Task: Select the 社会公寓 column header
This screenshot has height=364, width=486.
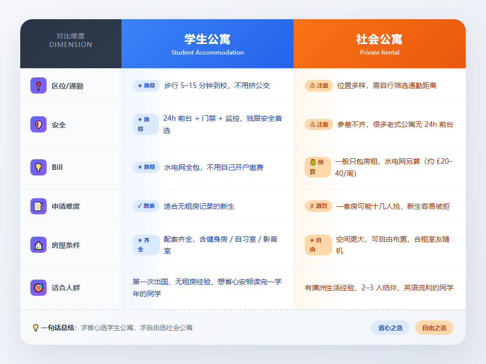Action: coord(379,43)
